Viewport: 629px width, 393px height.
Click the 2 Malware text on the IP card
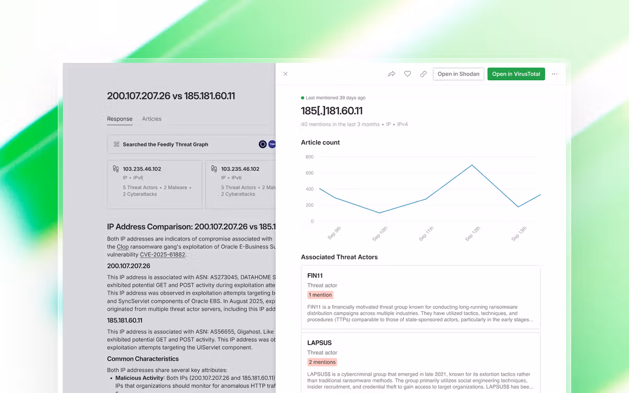[175, 188]
